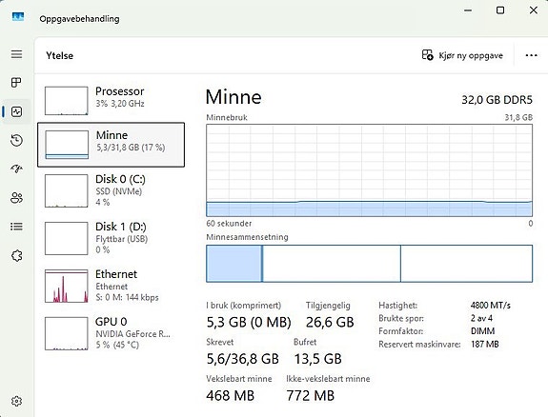
Task: Click the Minnebruk usage graph
Action: coord(370,170)
